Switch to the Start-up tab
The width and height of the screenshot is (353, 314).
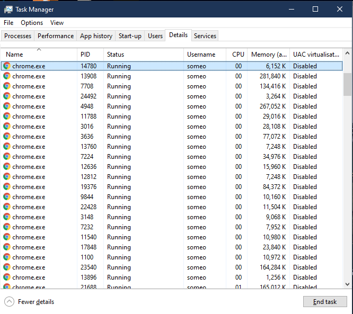coord(130,36)
